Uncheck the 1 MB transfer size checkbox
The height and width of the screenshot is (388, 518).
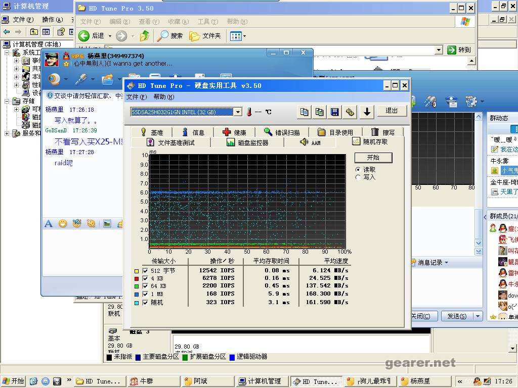(145, 295)
